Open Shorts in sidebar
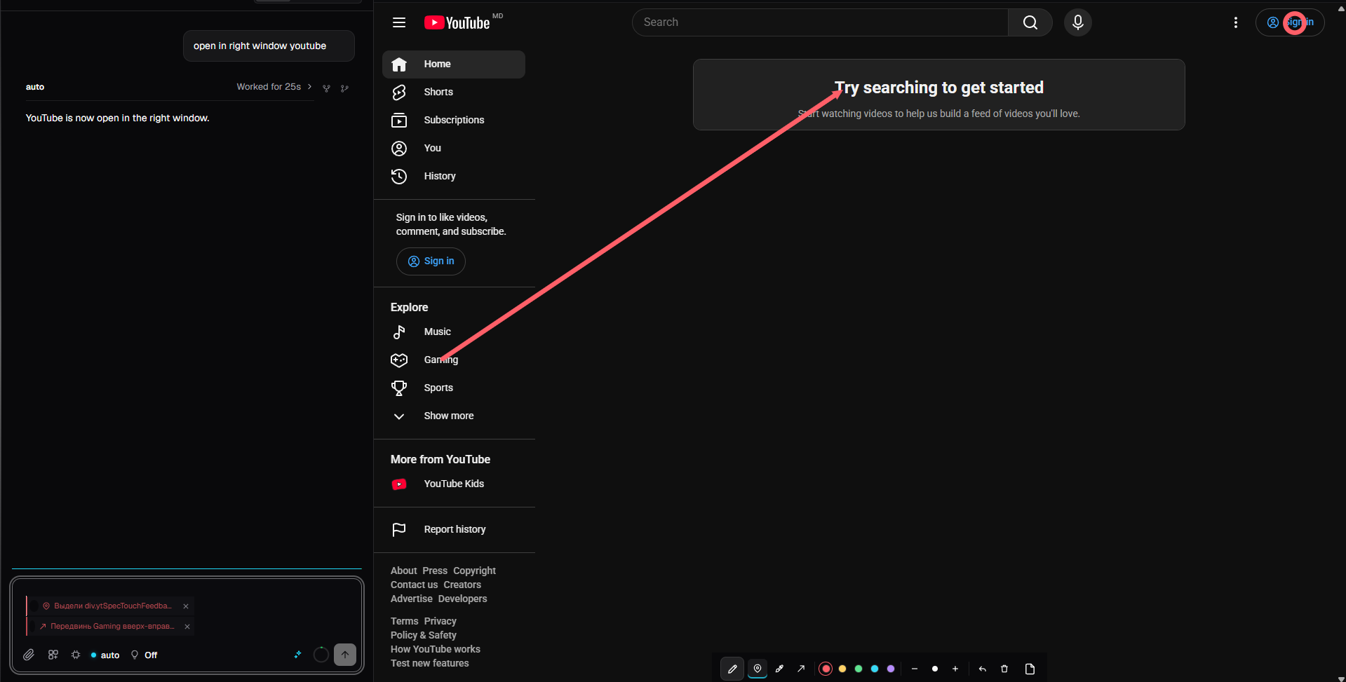This screenshot has width=1346, height=682. point(454,92)
